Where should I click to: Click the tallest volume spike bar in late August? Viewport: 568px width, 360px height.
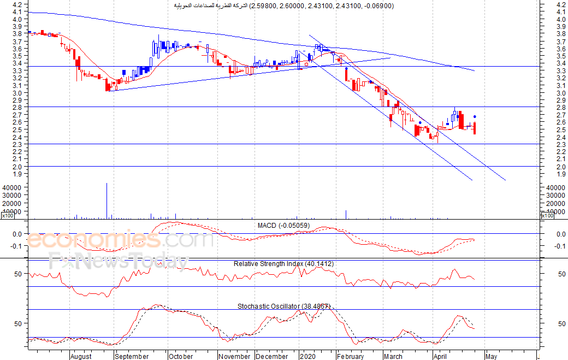tap(106, 201)
